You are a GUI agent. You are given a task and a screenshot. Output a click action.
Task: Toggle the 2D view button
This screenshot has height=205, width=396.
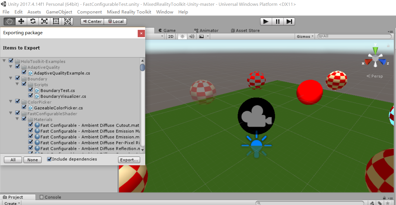(x=171, y=36)
